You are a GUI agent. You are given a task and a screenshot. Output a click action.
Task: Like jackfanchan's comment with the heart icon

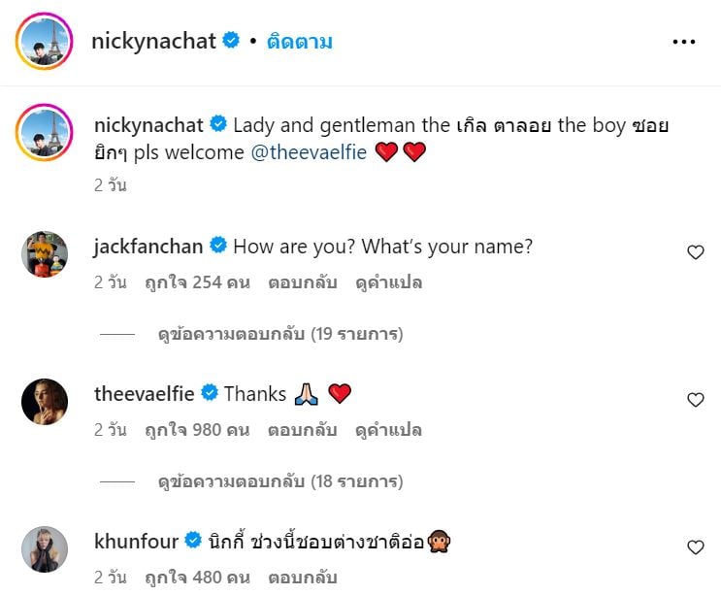pos(695,252)
